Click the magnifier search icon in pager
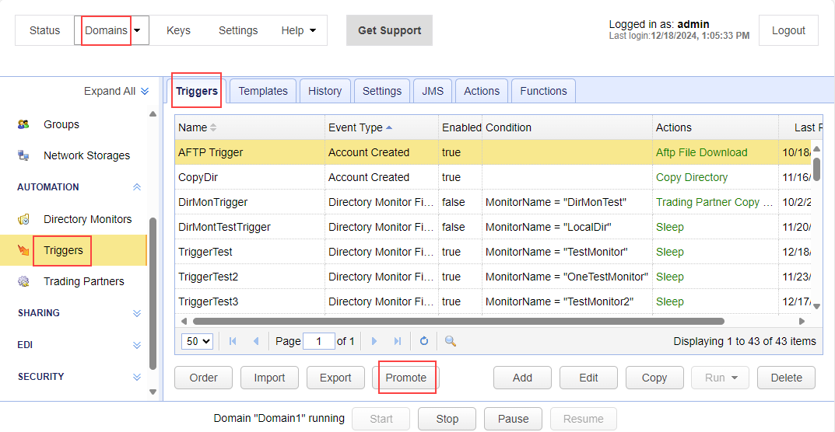835x432 pixels. pyautogui.click(x=450, y=341)
